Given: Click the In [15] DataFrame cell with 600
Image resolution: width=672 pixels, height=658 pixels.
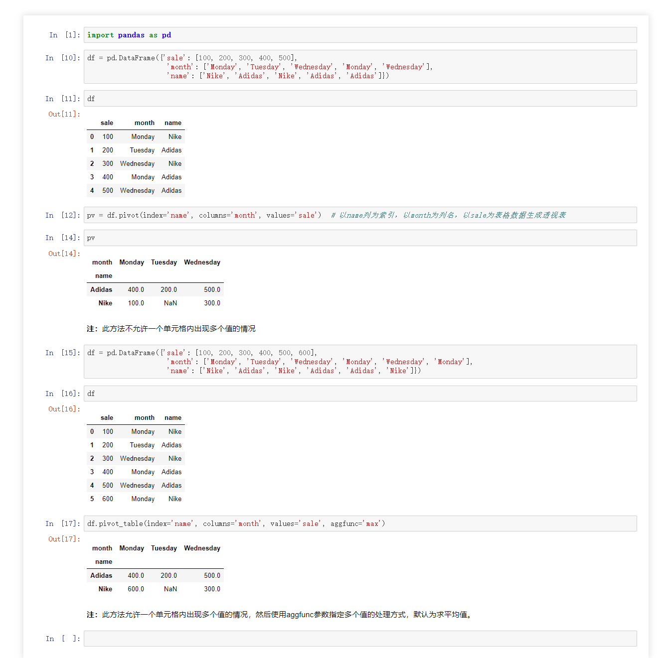Looking at the screenshot, I should coord(360,362).
